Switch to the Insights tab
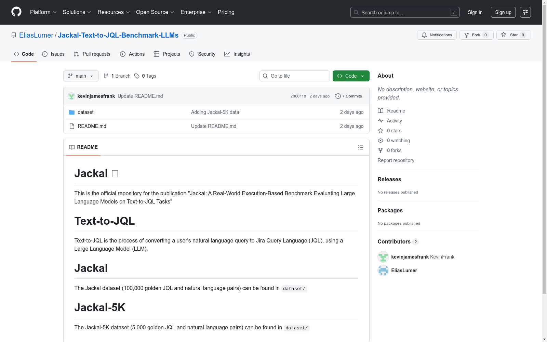547x342 pixels. [x=237, y=54]
